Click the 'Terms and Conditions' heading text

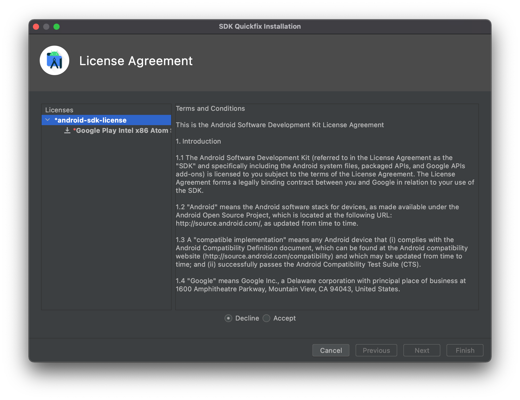[210, 108]
